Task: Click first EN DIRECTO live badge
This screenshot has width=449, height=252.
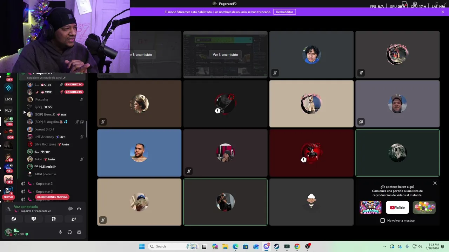Action: [x=74, y=84]
